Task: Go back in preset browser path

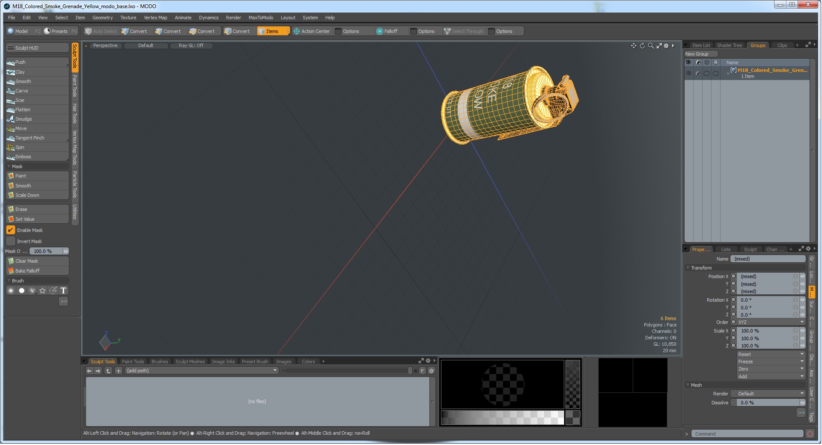Action: [x=89, y=371]
